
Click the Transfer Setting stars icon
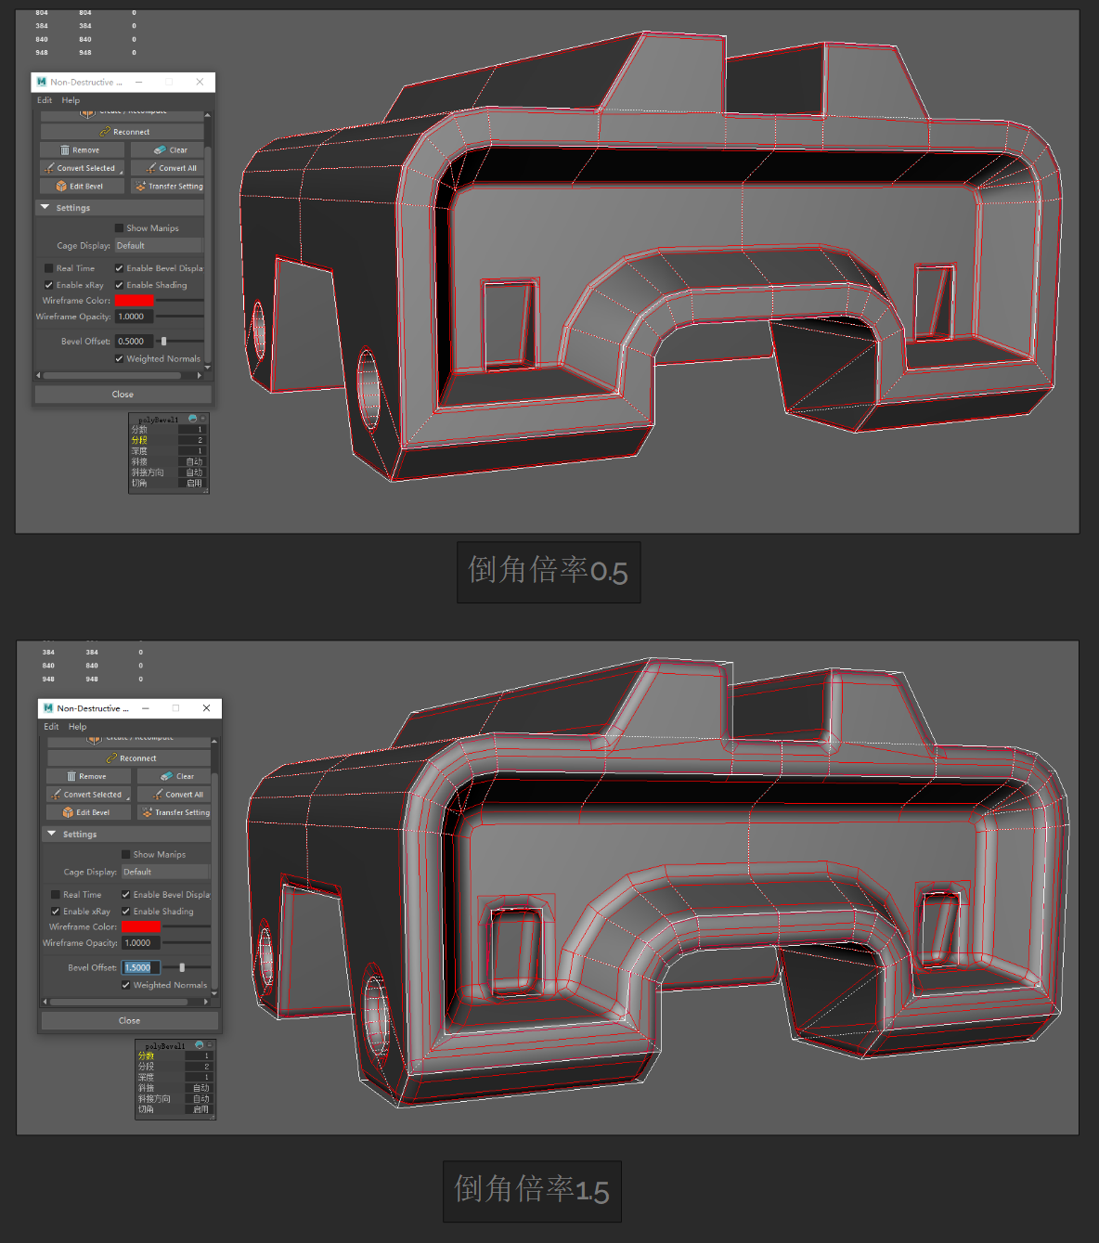point(140,186)
